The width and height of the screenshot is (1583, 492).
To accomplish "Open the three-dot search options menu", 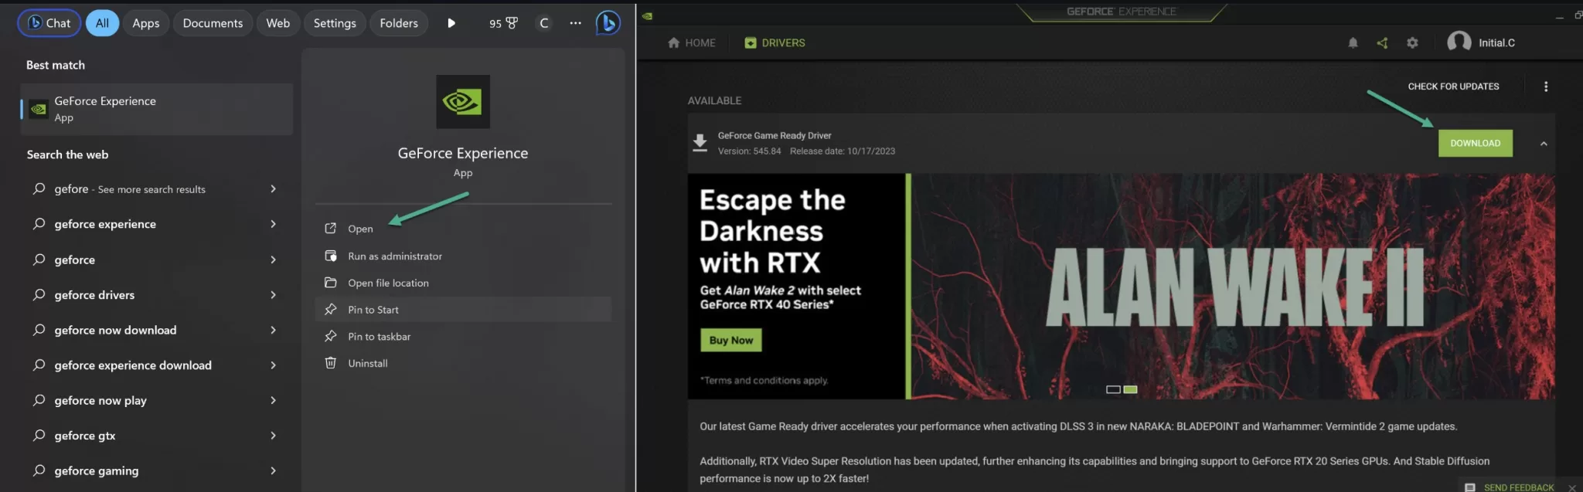I will pos(575,23).
